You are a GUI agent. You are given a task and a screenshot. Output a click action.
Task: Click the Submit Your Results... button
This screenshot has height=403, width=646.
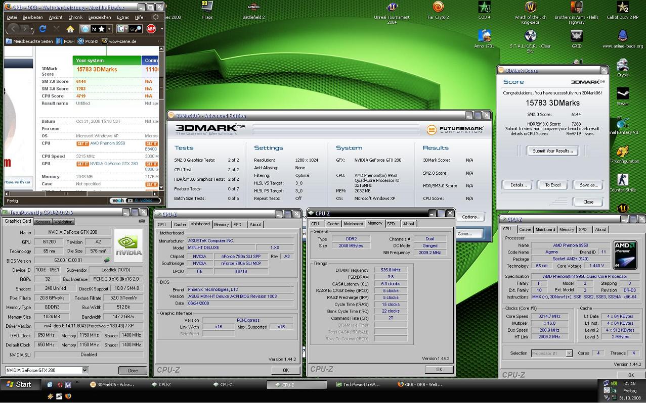pos(552,150)
